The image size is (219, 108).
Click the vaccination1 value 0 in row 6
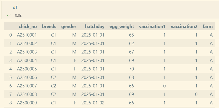pos(164,86)
